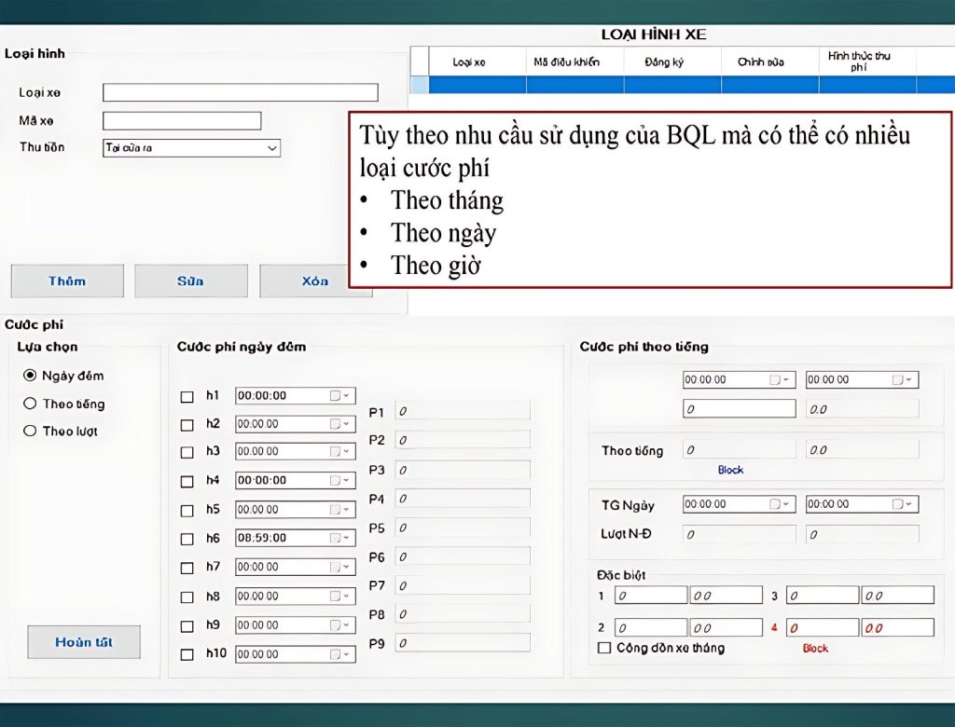955x727 pixels.
Task: Tick the h6 checkbox
Action: tap(187, 539)
